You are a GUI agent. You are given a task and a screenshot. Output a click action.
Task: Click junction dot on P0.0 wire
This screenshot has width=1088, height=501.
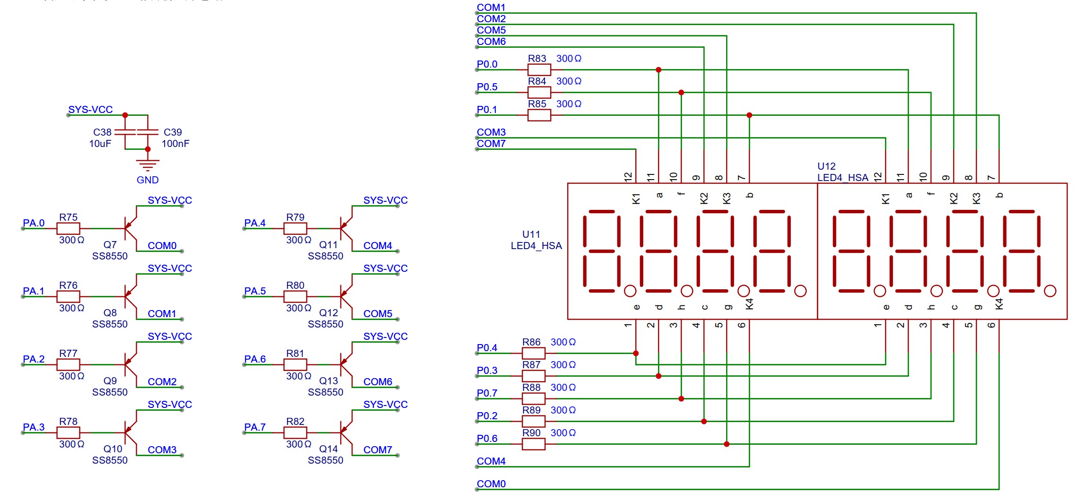click(658, 69)
